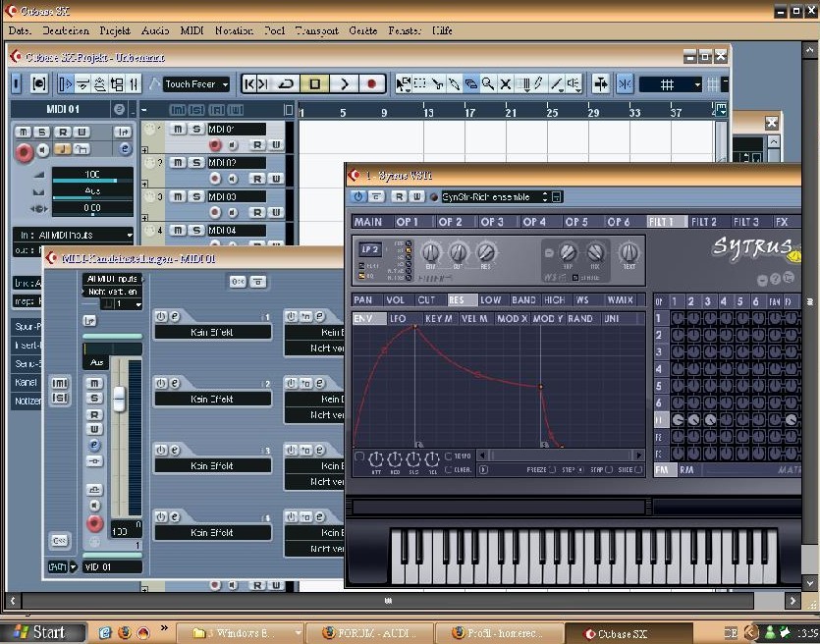Screen dimensions: 820x644
Task: Open the grid type dropdown in toolbar
Action: point(671,83)
